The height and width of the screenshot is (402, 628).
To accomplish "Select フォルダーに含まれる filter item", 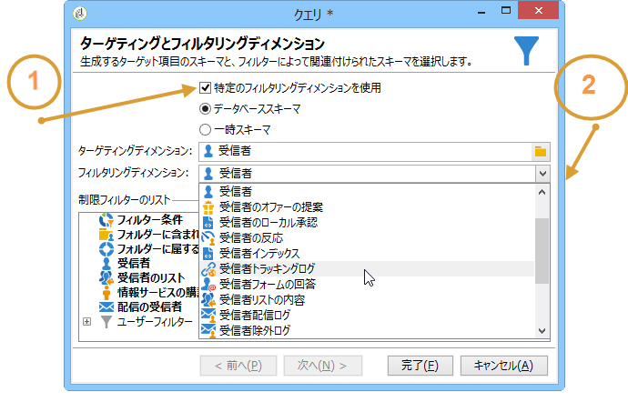I will (157, 235).
